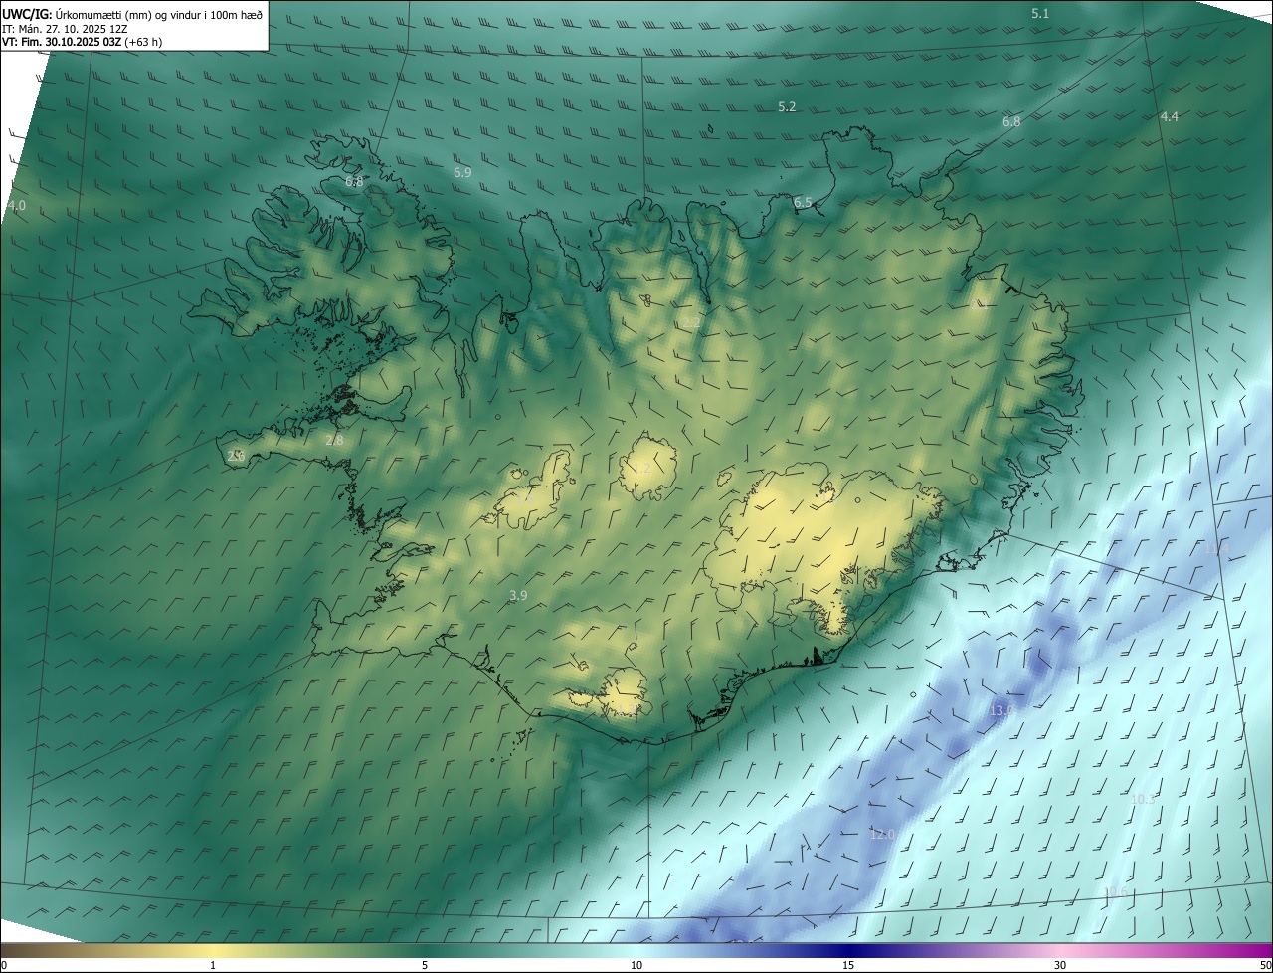Click the colorbar tick label '5'
The width and height of the screenshot is (1273, 973).
tap(425, 965)
